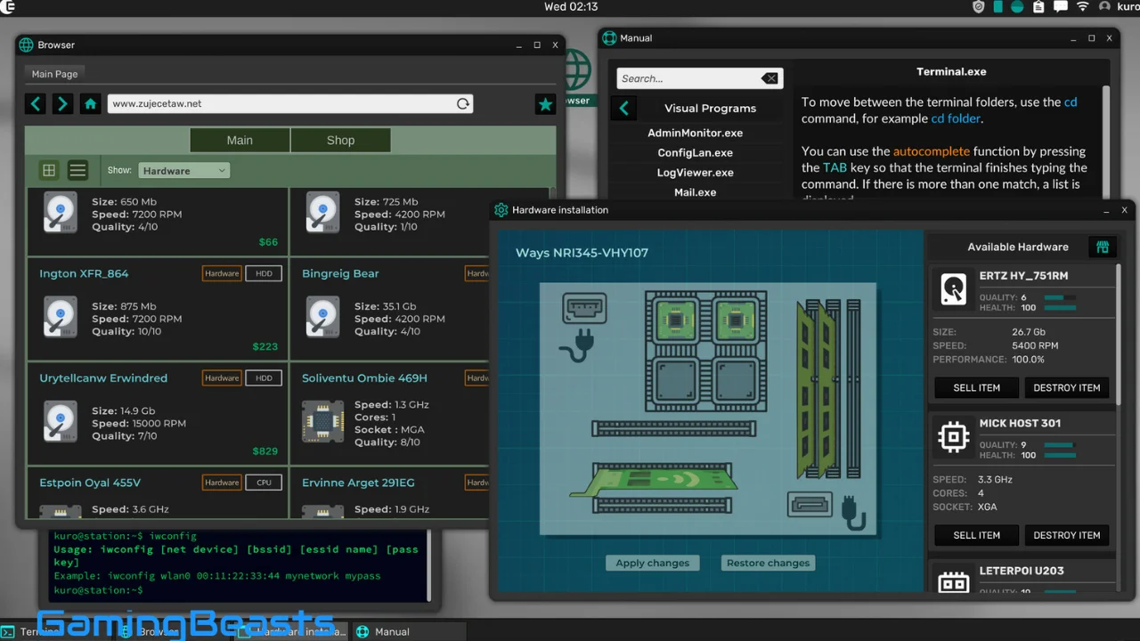Restore changes in the hardware installation
The width and height of the screenshot is (1140, 641).
point(768,563)
